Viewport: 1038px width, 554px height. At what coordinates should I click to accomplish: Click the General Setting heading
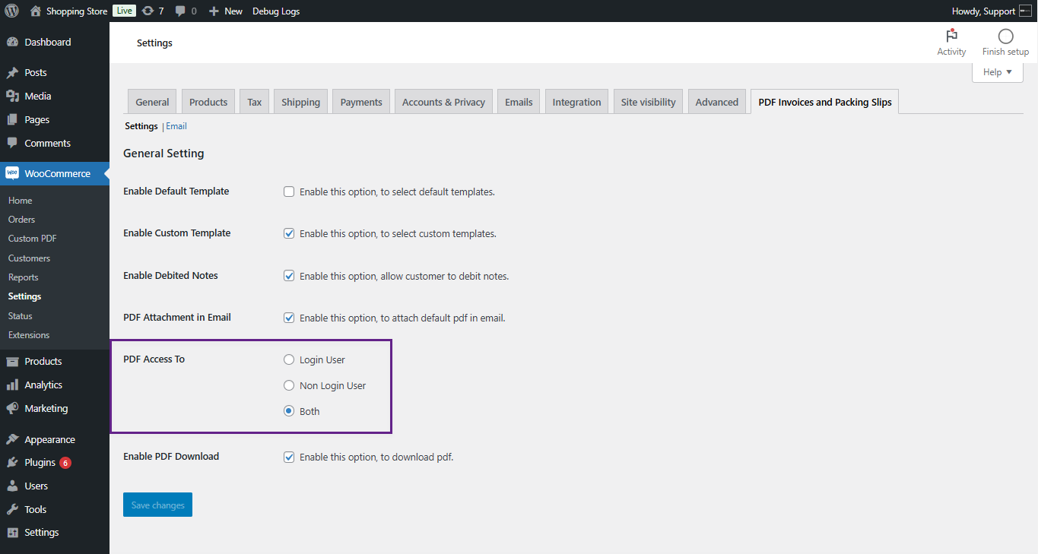[x=163, y=154]
